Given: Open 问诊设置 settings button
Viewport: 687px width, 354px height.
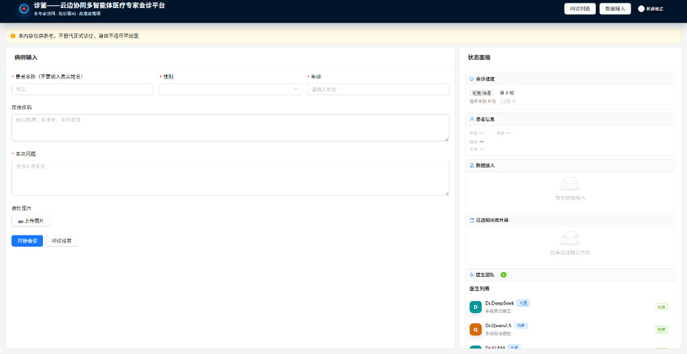Looking at the screenshot, I should pyautogui.click(x=62, y=241).
